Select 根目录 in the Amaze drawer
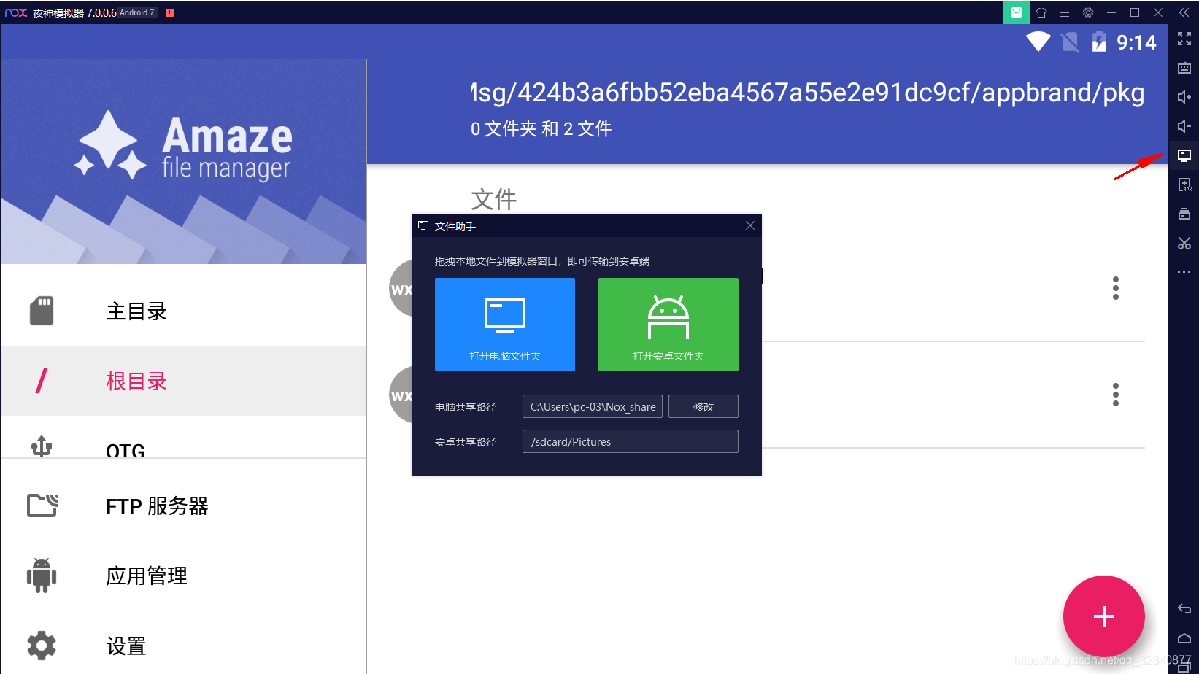The width and height of the screenshot is (1199, 674). [136, 380]
